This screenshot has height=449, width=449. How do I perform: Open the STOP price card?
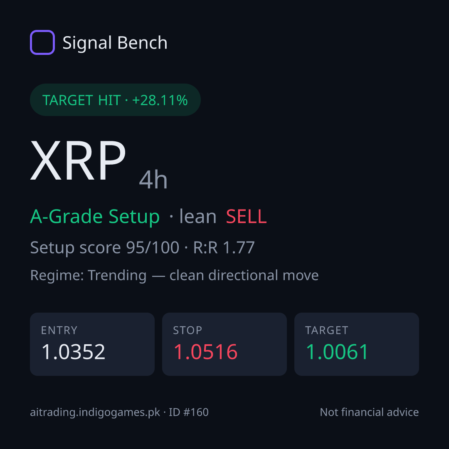[224, 344]
